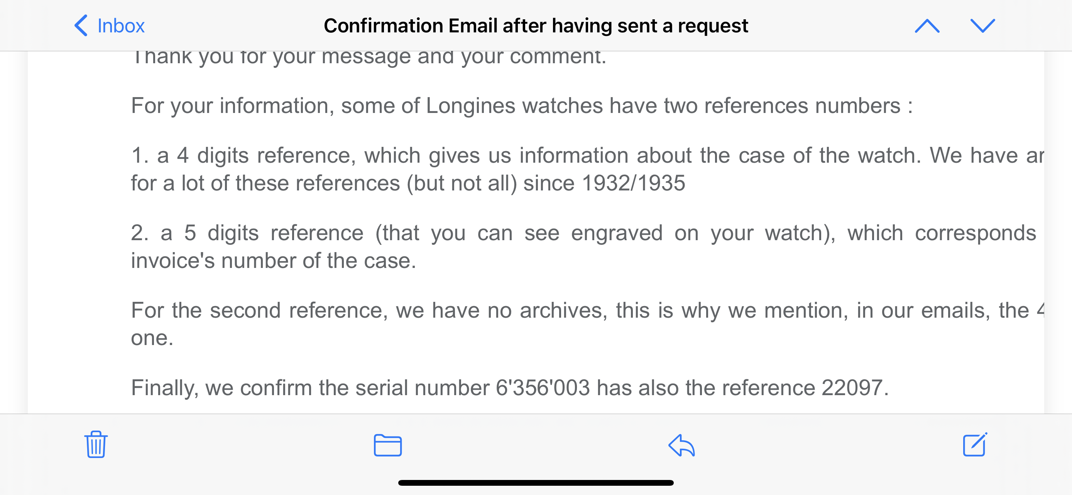Delete this email with the trash icon
Screen dimensions: 1072x495
pyautogui.click(x=96, y=445)
